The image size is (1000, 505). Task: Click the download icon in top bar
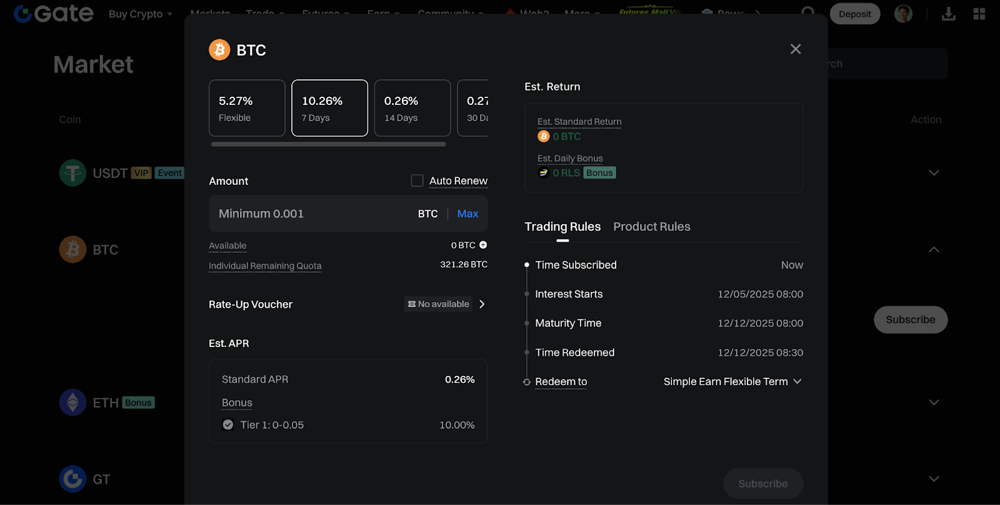click(948, 14)
